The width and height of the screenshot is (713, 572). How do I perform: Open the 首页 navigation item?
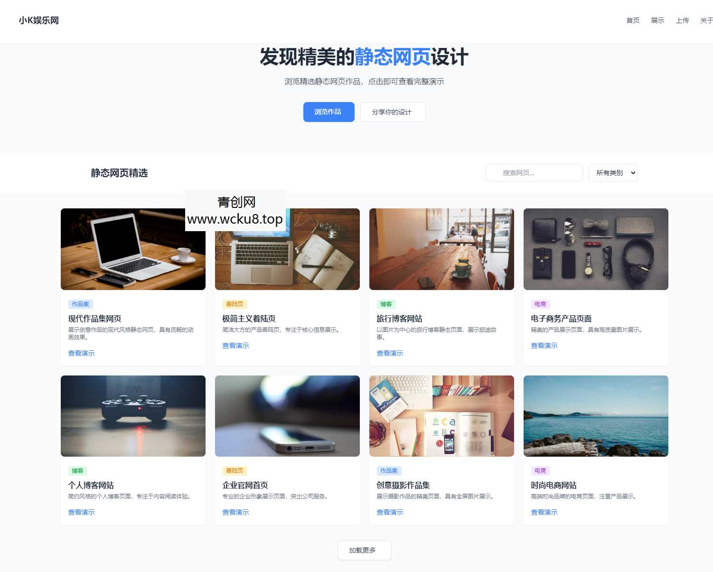tap(633, 20)
